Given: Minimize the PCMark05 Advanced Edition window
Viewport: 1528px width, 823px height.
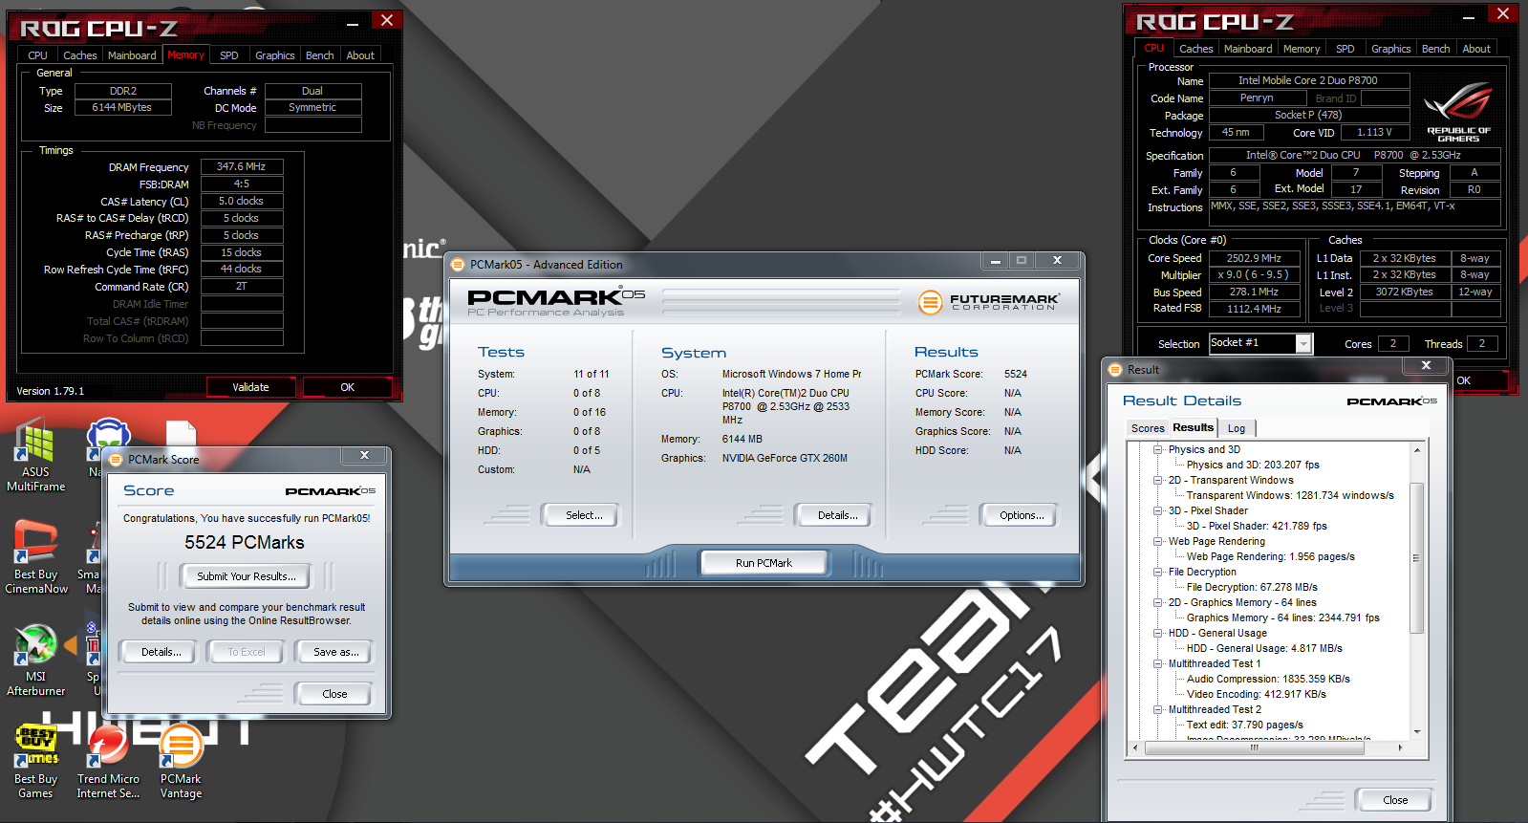Looking at the screenshot, I should [x=996, y=260].
